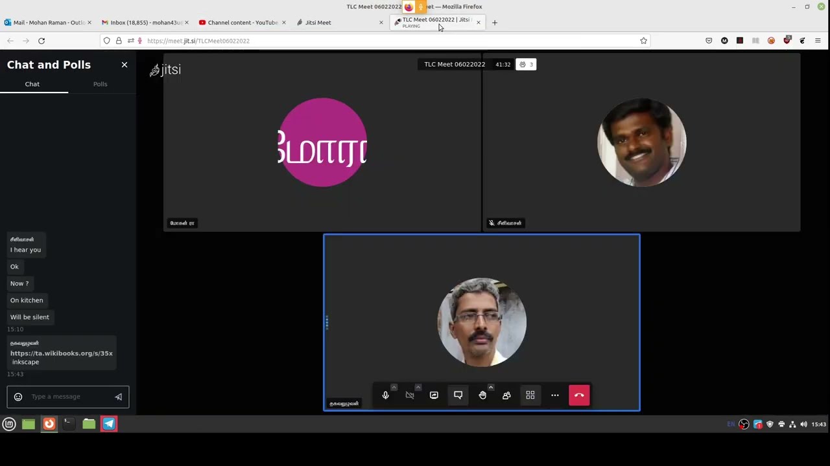
Task: Open the more actions menu
Action: coord(555,395)
